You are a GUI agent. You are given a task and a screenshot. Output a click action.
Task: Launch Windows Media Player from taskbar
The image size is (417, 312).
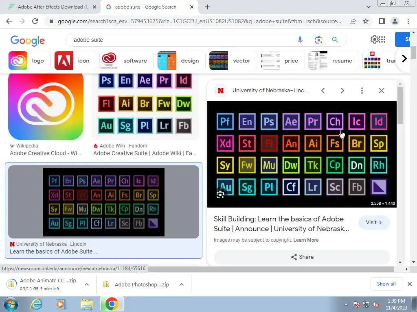61,304
